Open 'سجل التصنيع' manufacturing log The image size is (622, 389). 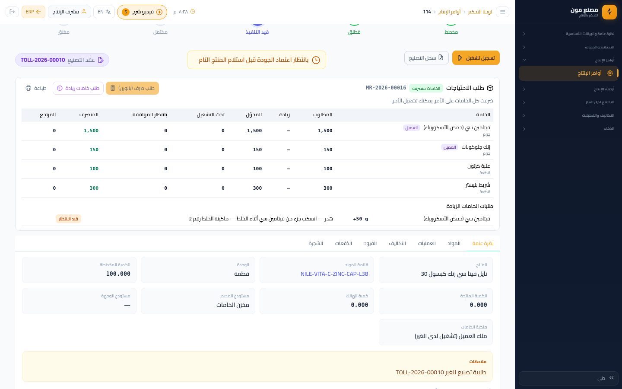(426, 58)
